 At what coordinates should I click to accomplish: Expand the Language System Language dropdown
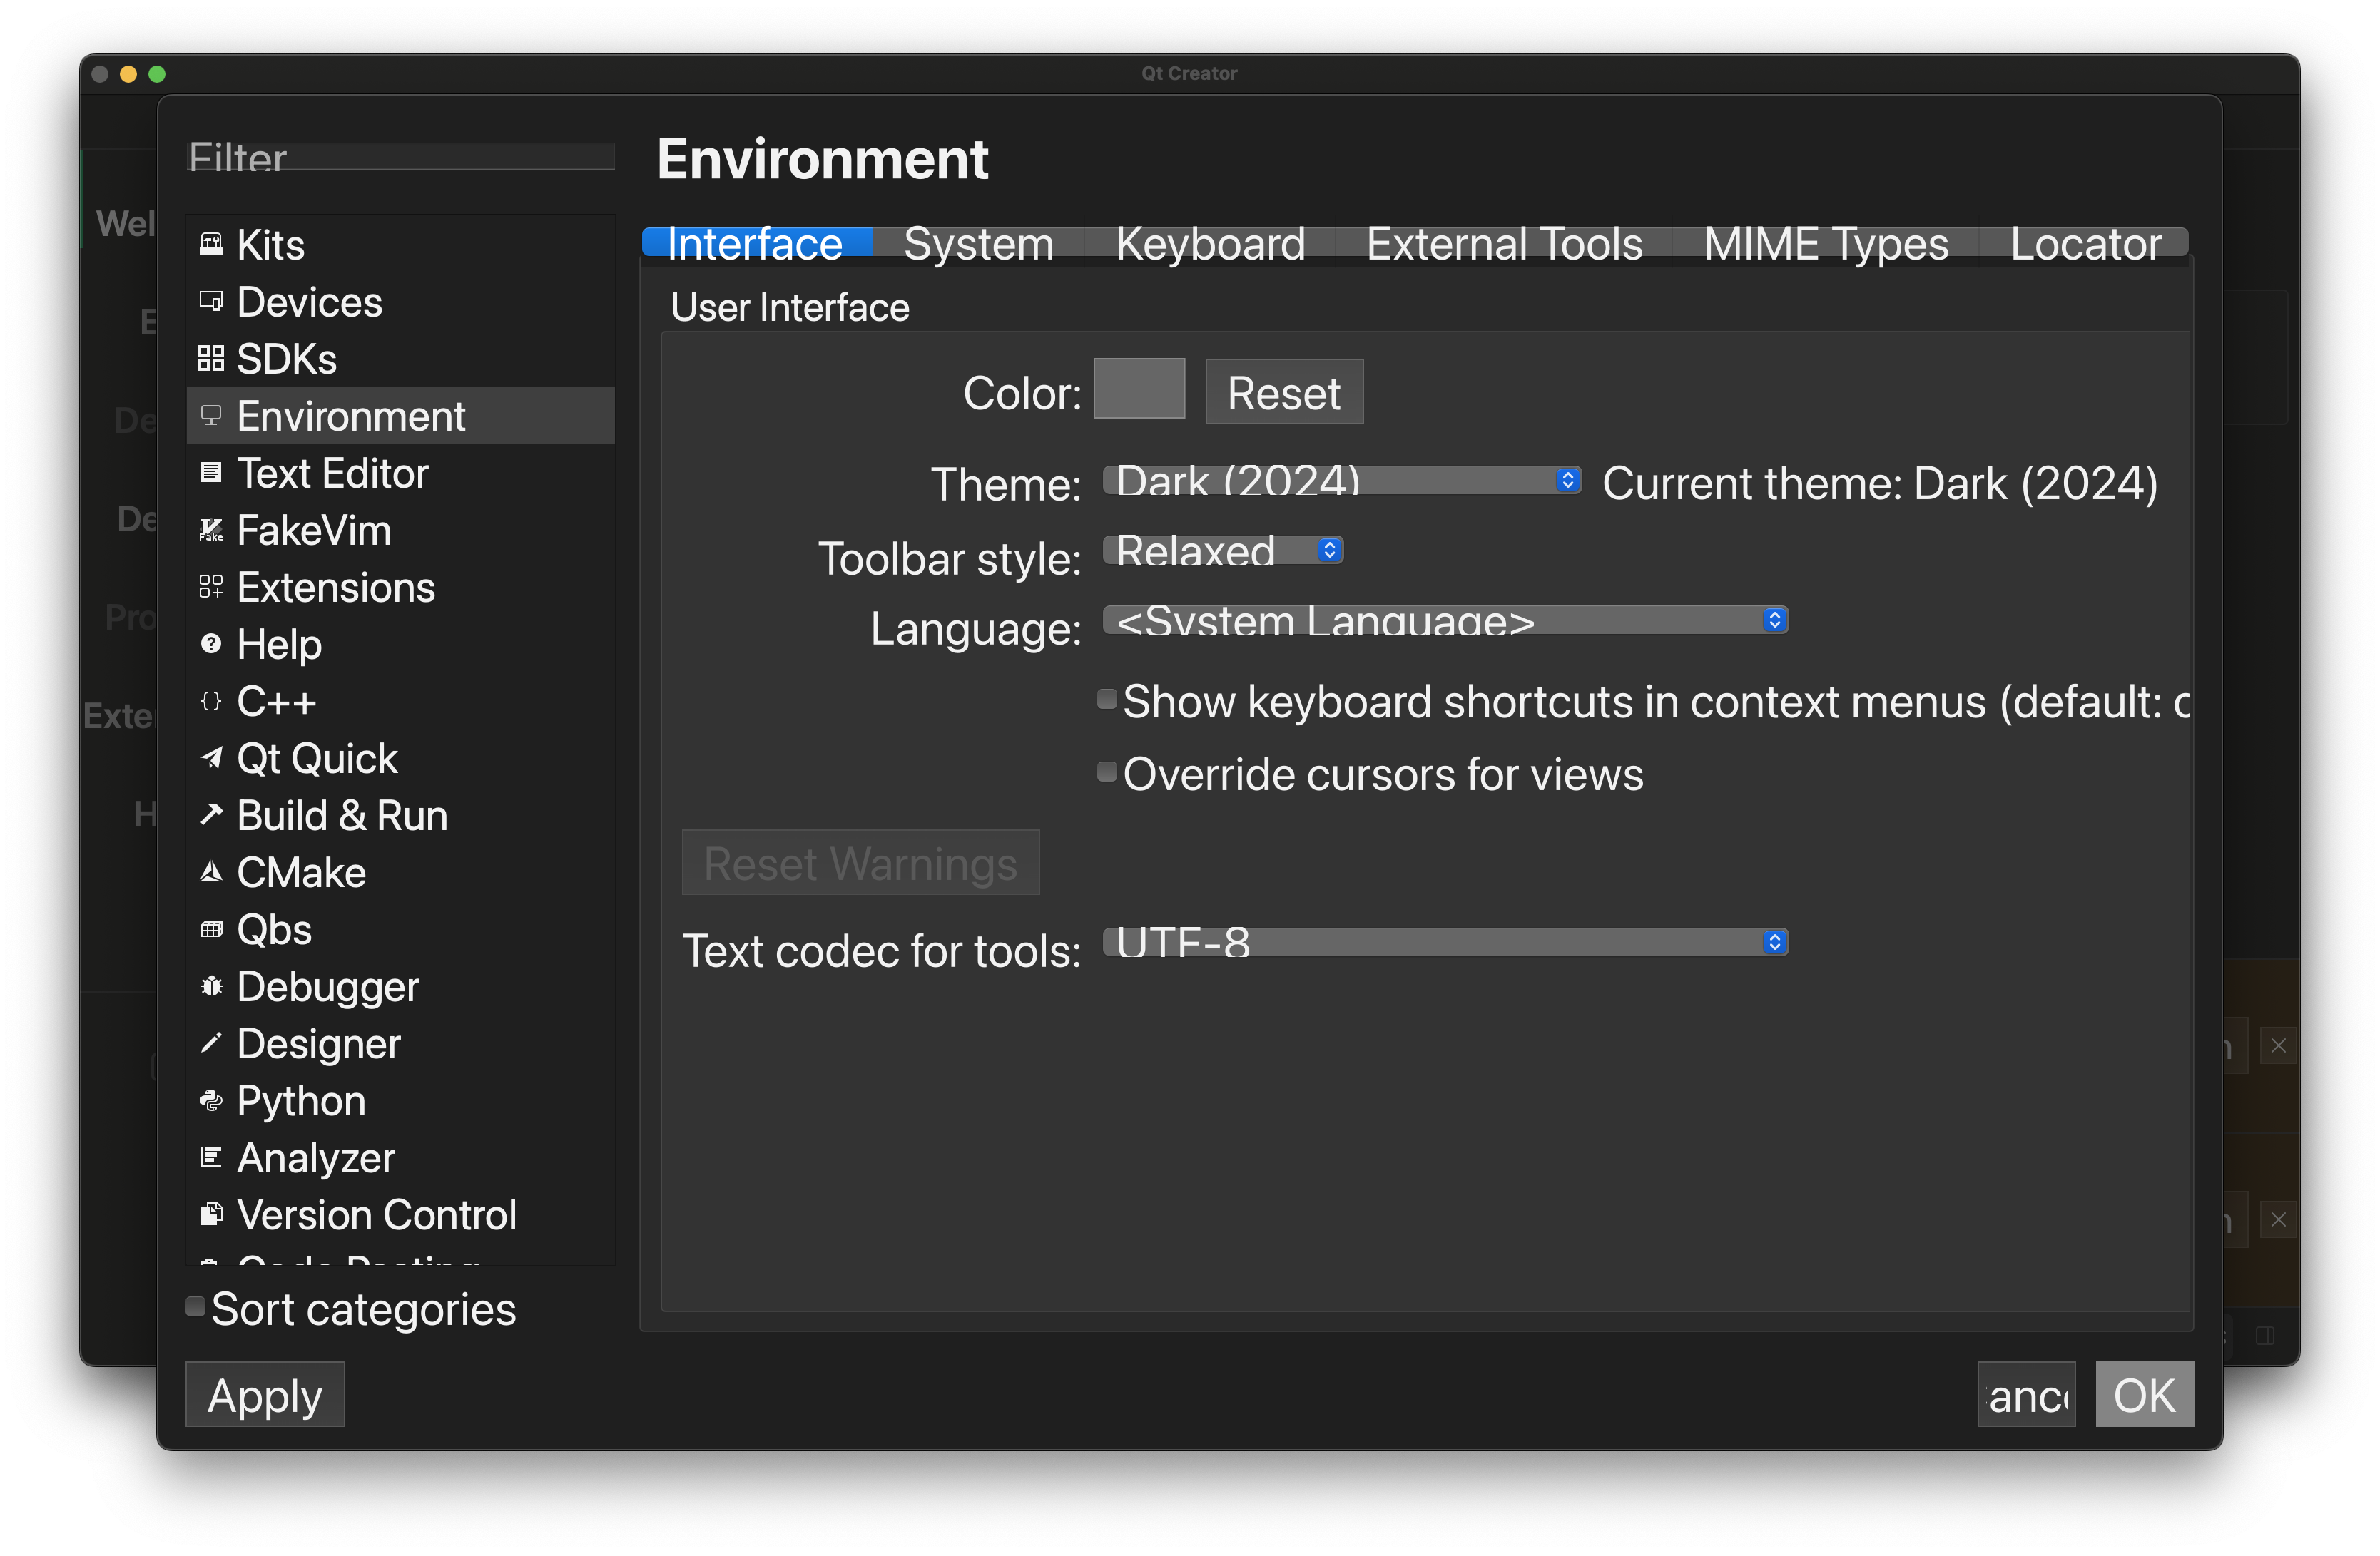(1445, 620)
